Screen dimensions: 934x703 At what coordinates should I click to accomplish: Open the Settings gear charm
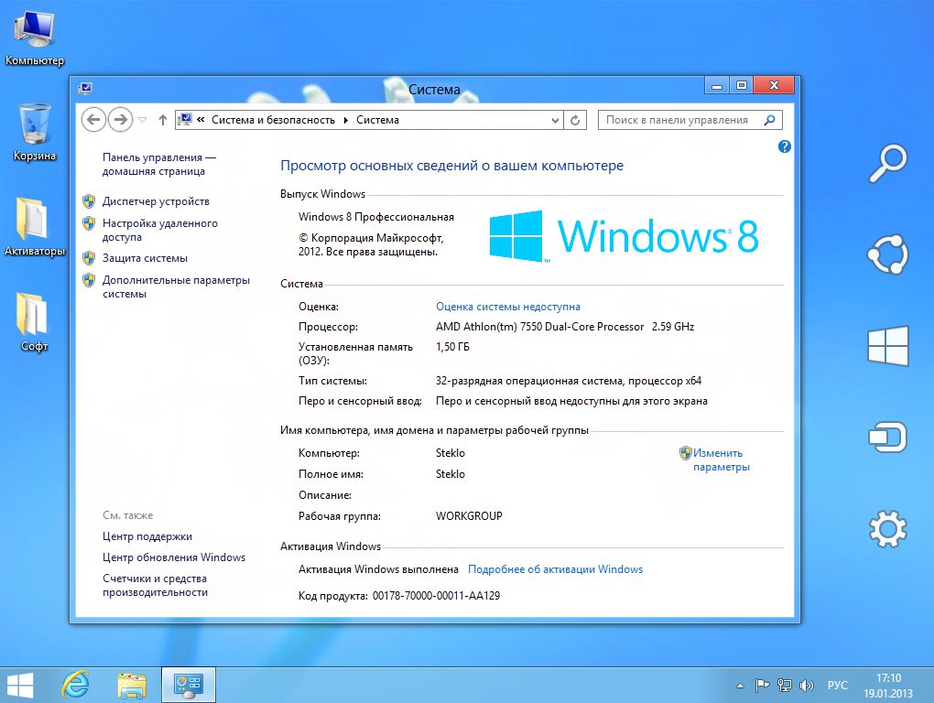point(887,528)
